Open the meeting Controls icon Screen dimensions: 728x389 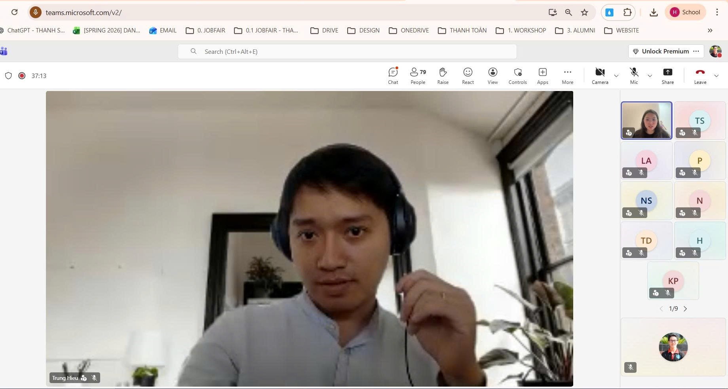point(517,76)
